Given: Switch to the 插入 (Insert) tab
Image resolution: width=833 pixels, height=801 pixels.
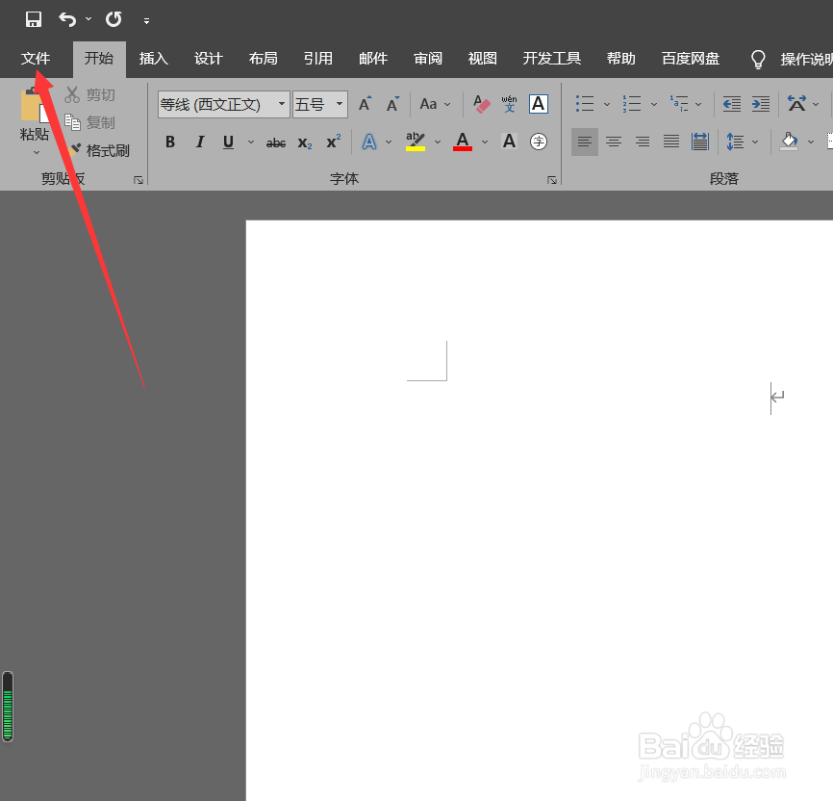Looking at the screenshot, I should (x=154, y=59).
